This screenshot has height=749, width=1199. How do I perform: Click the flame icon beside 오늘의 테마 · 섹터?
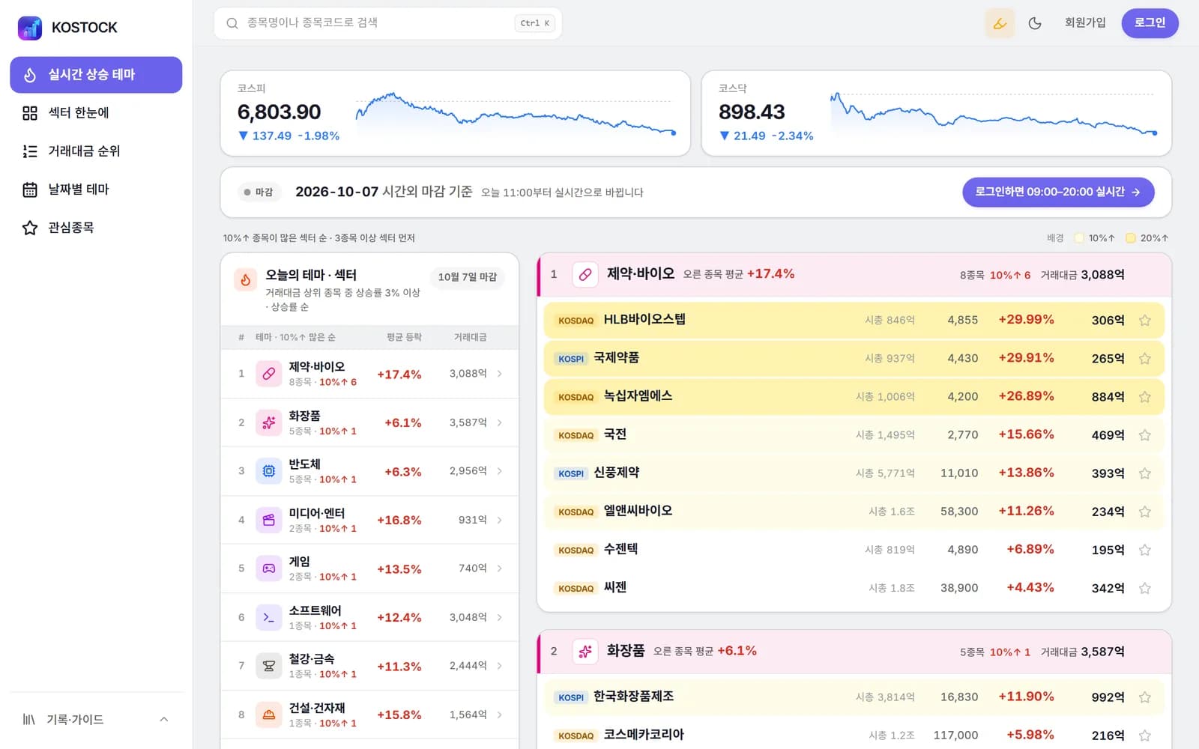[x=245, y=280]
